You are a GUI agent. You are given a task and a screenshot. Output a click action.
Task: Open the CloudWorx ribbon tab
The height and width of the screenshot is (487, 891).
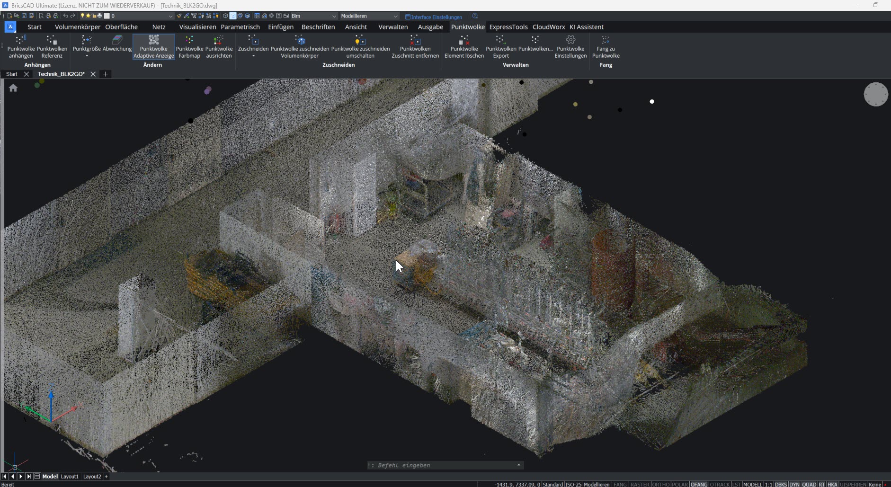point(548,27)
